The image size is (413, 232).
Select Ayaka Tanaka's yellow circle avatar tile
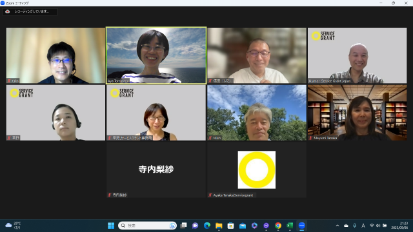point(257,169)
